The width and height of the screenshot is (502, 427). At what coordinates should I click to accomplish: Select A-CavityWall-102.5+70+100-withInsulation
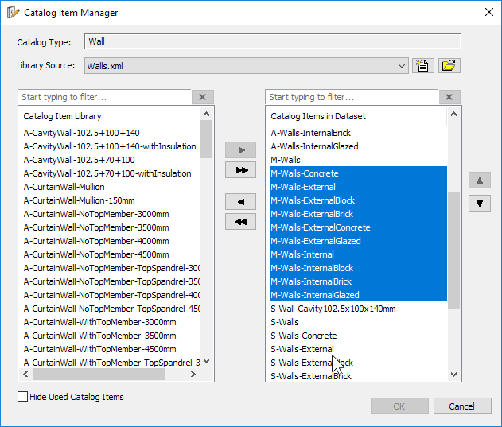point(107,173)
